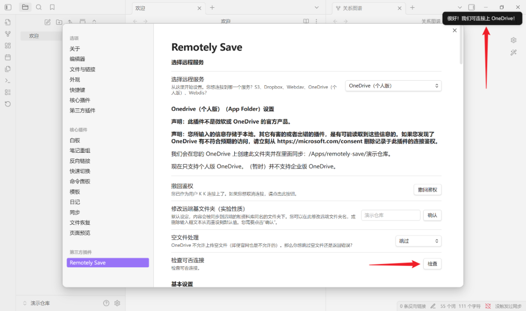Image resolution: width=526 pixels, height=311 pixels.
Task: Open 白板 core plugin settings
Action: (x=75, y=141)
